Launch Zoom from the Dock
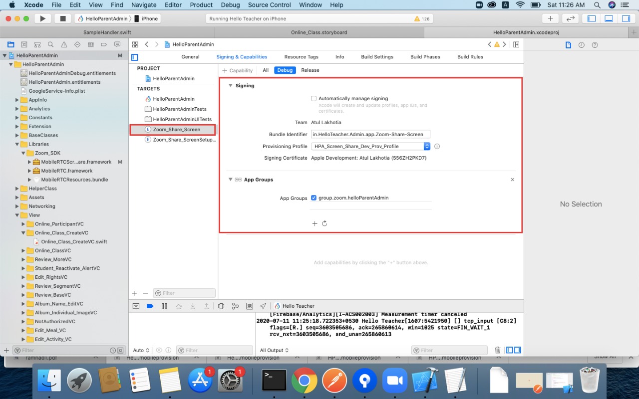This screenshot has width=639, height=399. (x=394, y=381)
